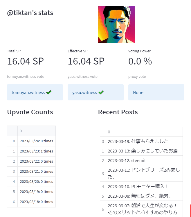Click tiktan's profile avatar image
Image resolution: width=191 pixels, height=217 pixels.
click(x=117, y=24)
